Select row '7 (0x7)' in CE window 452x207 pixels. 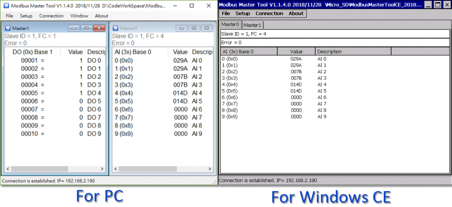click(x=335, y=104)
